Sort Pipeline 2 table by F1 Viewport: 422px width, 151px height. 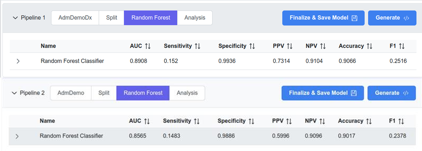[x=401, y=121]
